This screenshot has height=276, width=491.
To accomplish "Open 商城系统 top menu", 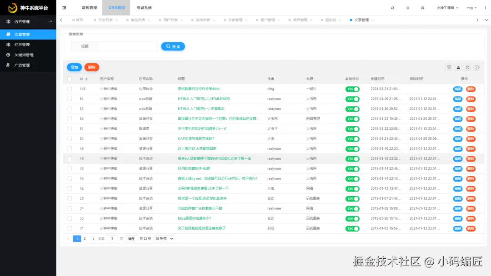I will (x=144, y=8).
